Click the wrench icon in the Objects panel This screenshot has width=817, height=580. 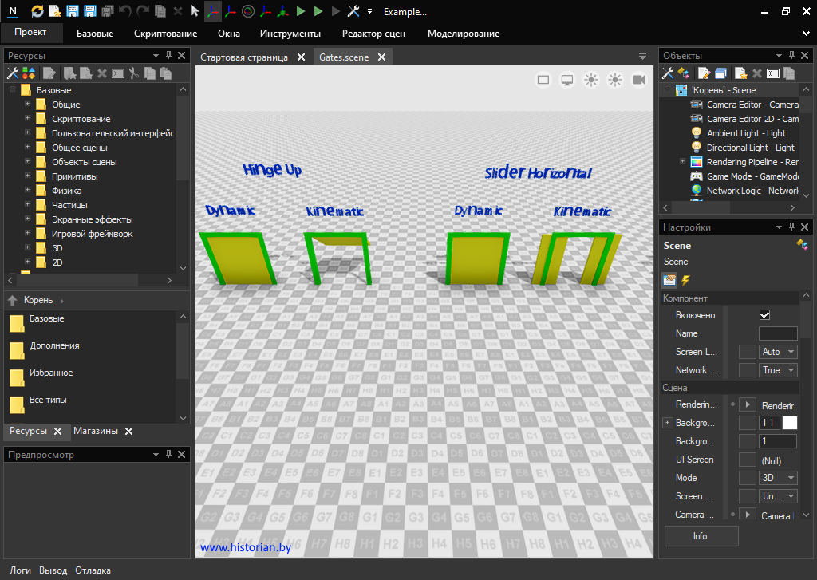click(x=669, y=73)
